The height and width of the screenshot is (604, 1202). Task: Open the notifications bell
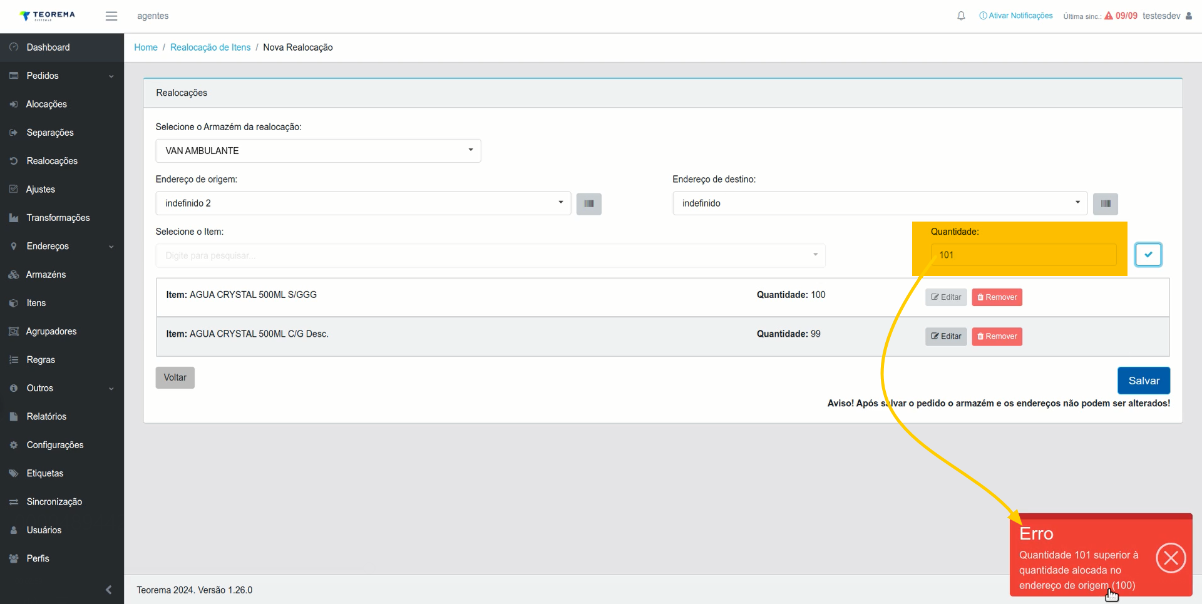click(961, 16)
